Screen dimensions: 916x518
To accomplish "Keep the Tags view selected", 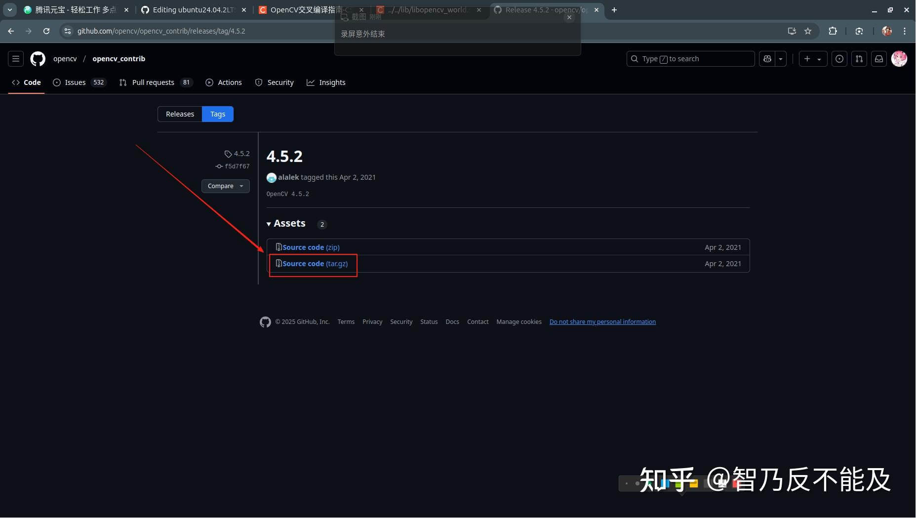I will pyautogui.click(x=217, y=114).
